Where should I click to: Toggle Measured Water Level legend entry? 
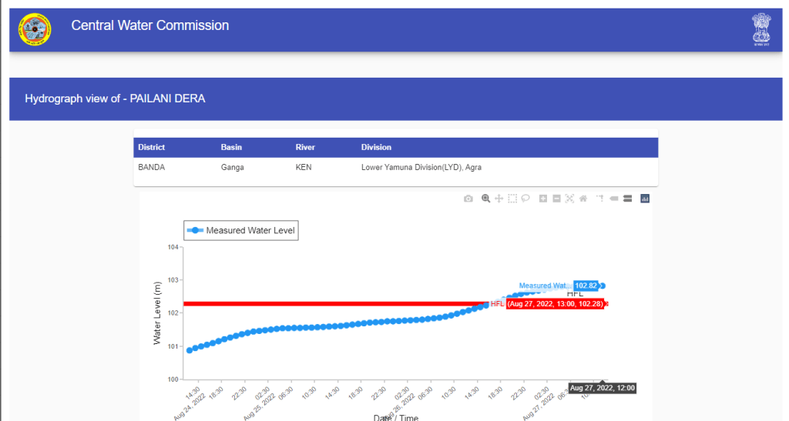click(x=241, y=231)
